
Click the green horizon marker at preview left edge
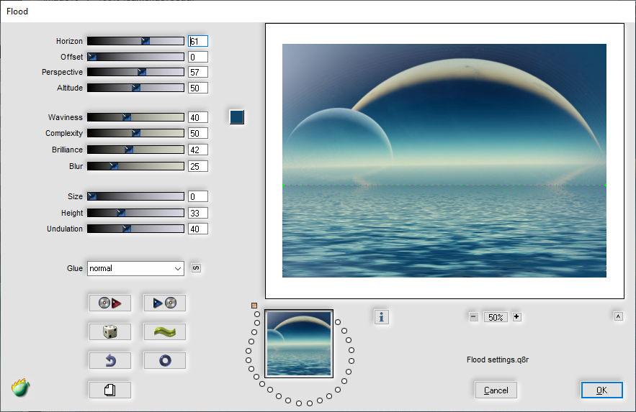pos(283,186)
